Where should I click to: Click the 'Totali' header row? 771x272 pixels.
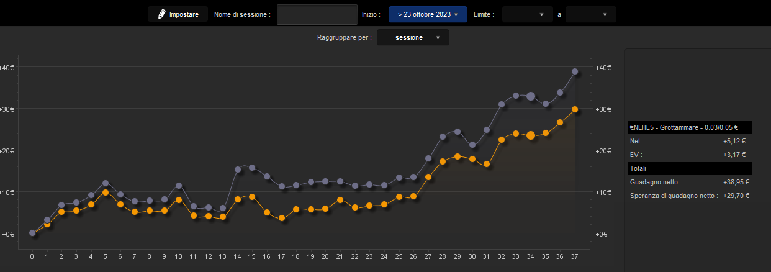pos(690,168)
